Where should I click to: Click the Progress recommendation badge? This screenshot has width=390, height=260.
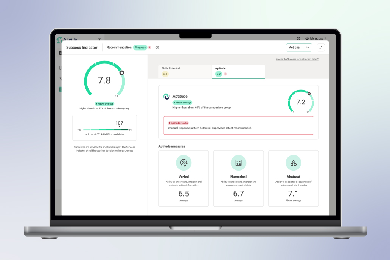[140, 48]
